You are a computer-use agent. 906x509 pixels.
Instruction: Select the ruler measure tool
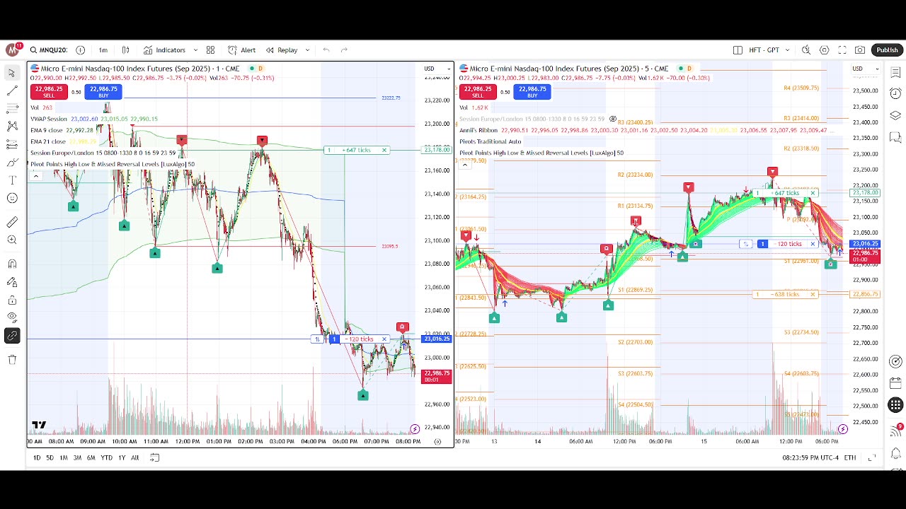(12, 222)
